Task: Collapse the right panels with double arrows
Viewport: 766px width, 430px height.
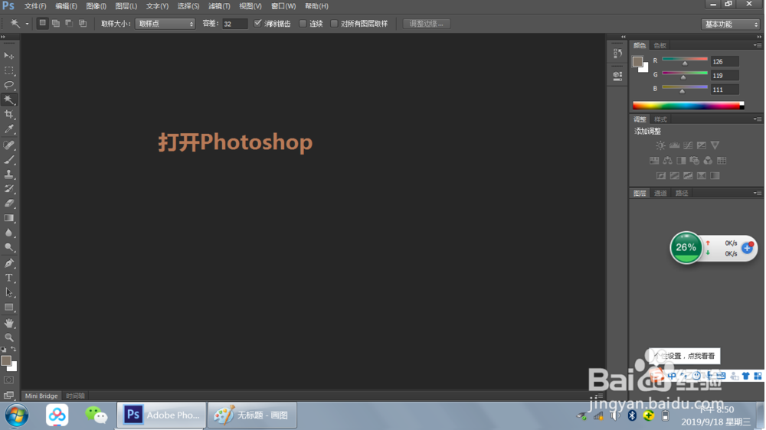Action: pos(759,37)
